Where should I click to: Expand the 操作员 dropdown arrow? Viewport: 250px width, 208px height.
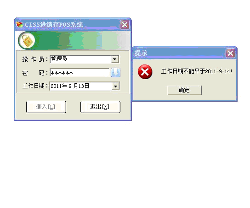pos(115,59)
